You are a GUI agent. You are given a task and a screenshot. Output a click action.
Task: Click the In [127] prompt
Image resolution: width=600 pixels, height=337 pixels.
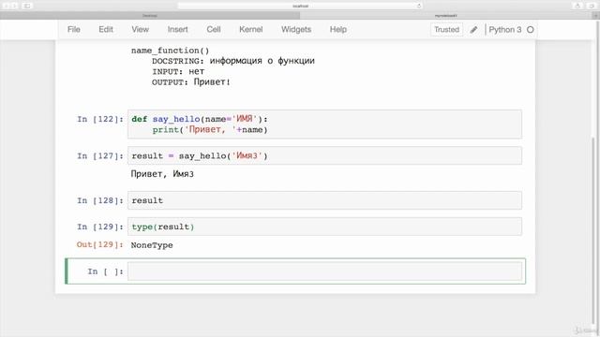coord(100,156)
